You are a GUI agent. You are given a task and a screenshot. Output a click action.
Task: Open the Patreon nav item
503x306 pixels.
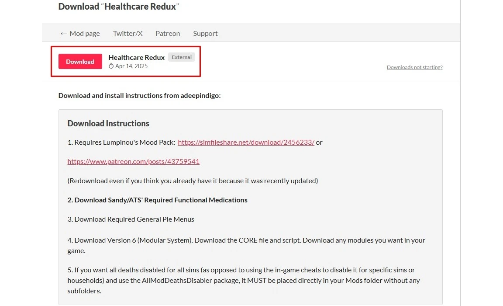168,33
